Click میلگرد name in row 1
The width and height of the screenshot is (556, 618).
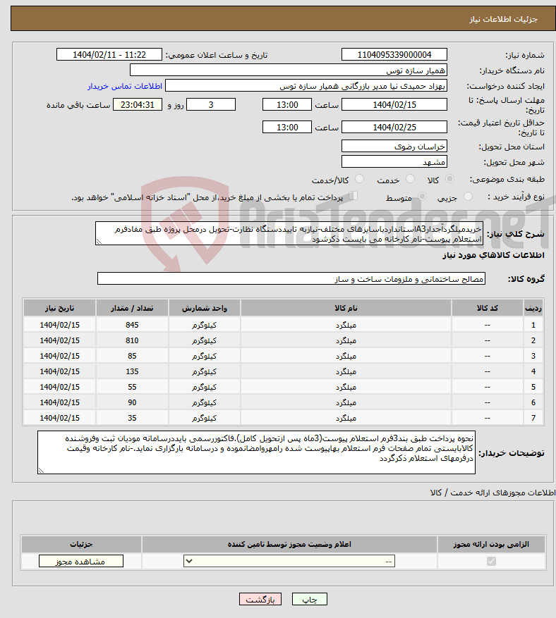click(x=346, y=325)
